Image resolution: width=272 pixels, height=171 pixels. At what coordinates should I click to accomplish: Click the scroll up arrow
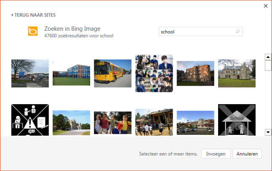(268, 57)
